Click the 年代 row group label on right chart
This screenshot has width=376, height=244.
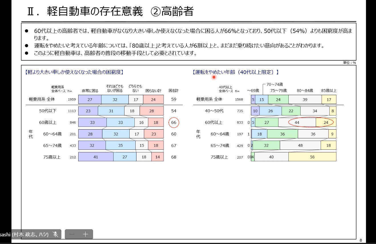pyautogui.click(x=198, y=134)
